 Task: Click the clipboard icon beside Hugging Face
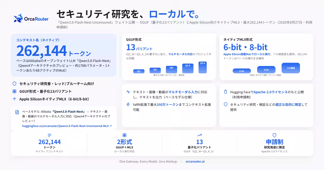(225, 92)
